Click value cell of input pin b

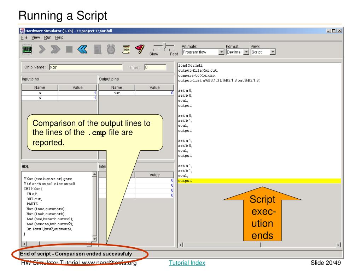point(77,98)
